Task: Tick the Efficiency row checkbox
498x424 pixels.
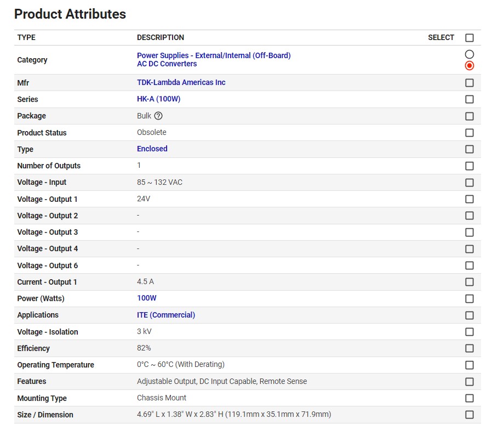Action: point(470,348)
